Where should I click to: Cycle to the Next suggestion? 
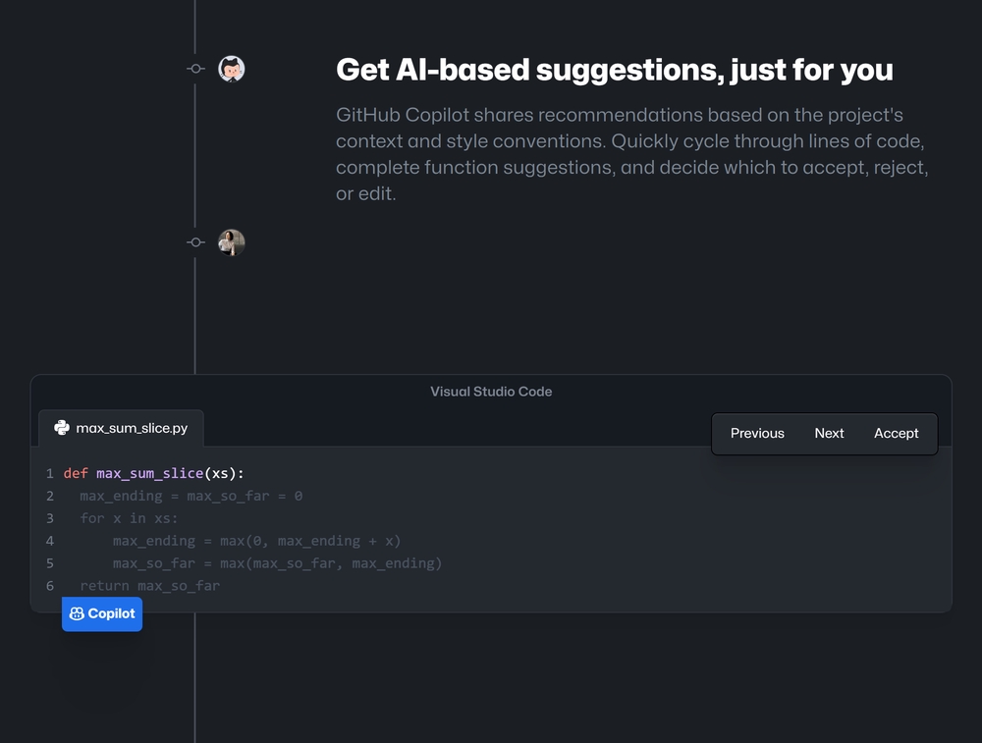(x=829, y=433)
